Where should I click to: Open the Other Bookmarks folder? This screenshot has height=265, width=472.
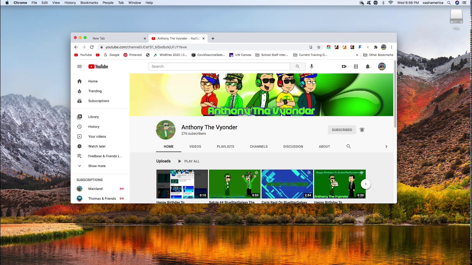coord(378,55)
